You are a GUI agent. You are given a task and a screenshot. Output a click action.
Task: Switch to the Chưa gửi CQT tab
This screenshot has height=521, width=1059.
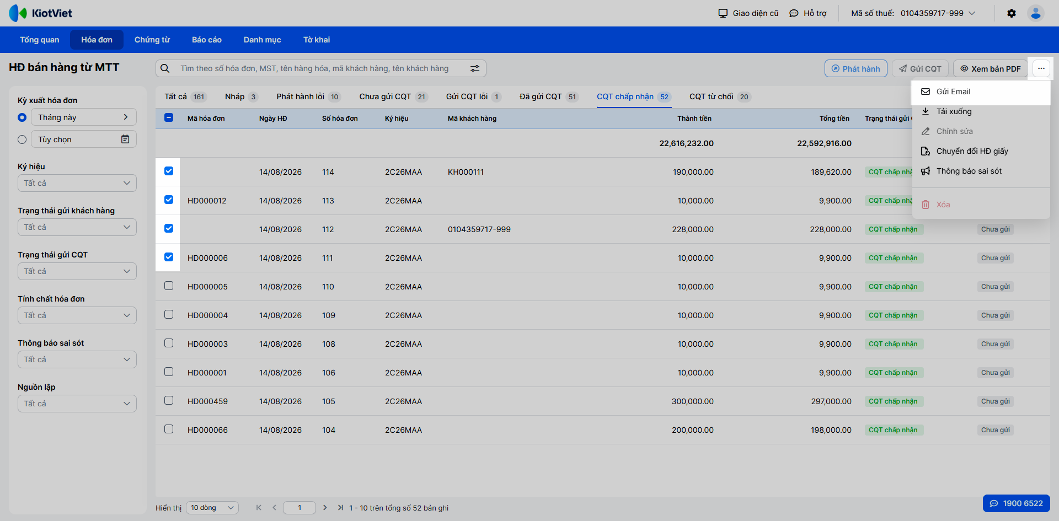click(393, 96)
